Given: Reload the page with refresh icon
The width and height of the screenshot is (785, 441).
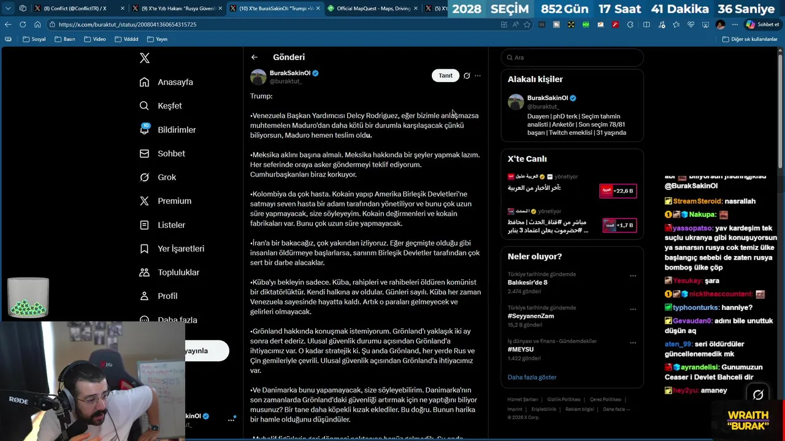Looking at the screenshot, I should [23, 24].
